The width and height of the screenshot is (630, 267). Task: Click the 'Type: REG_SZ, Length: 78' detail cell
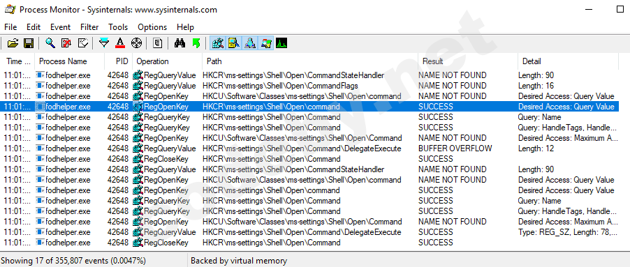568,232
